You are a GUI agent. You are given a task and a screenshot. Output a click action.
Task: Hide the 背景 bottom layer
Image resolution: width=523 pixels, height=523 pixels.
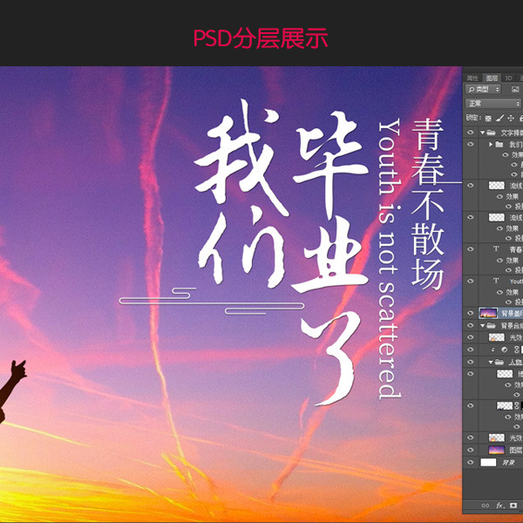pos(471,462)
